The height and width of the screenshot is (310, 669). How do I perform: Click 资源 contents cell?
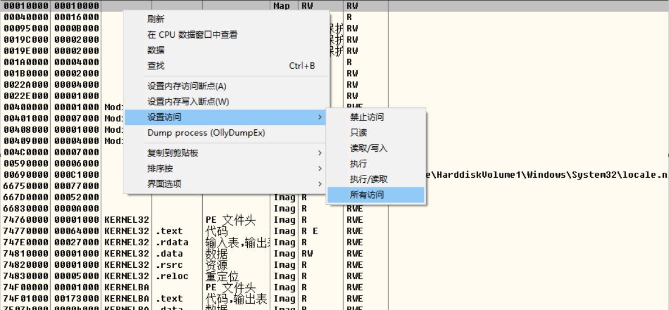(x=217, y=265)
